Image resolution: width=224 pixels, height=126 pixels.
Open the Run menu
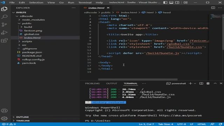click(x=71, y=2)
